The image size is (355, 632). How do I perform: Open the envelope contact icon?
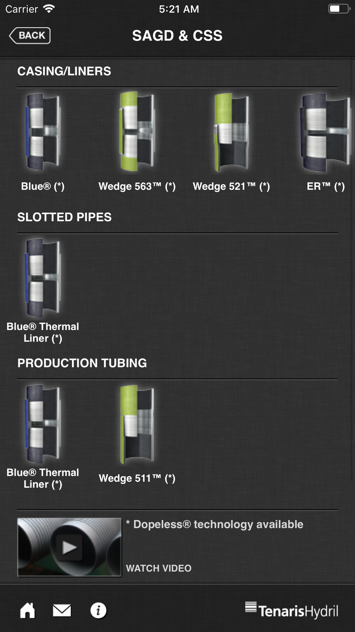point(62,610)
